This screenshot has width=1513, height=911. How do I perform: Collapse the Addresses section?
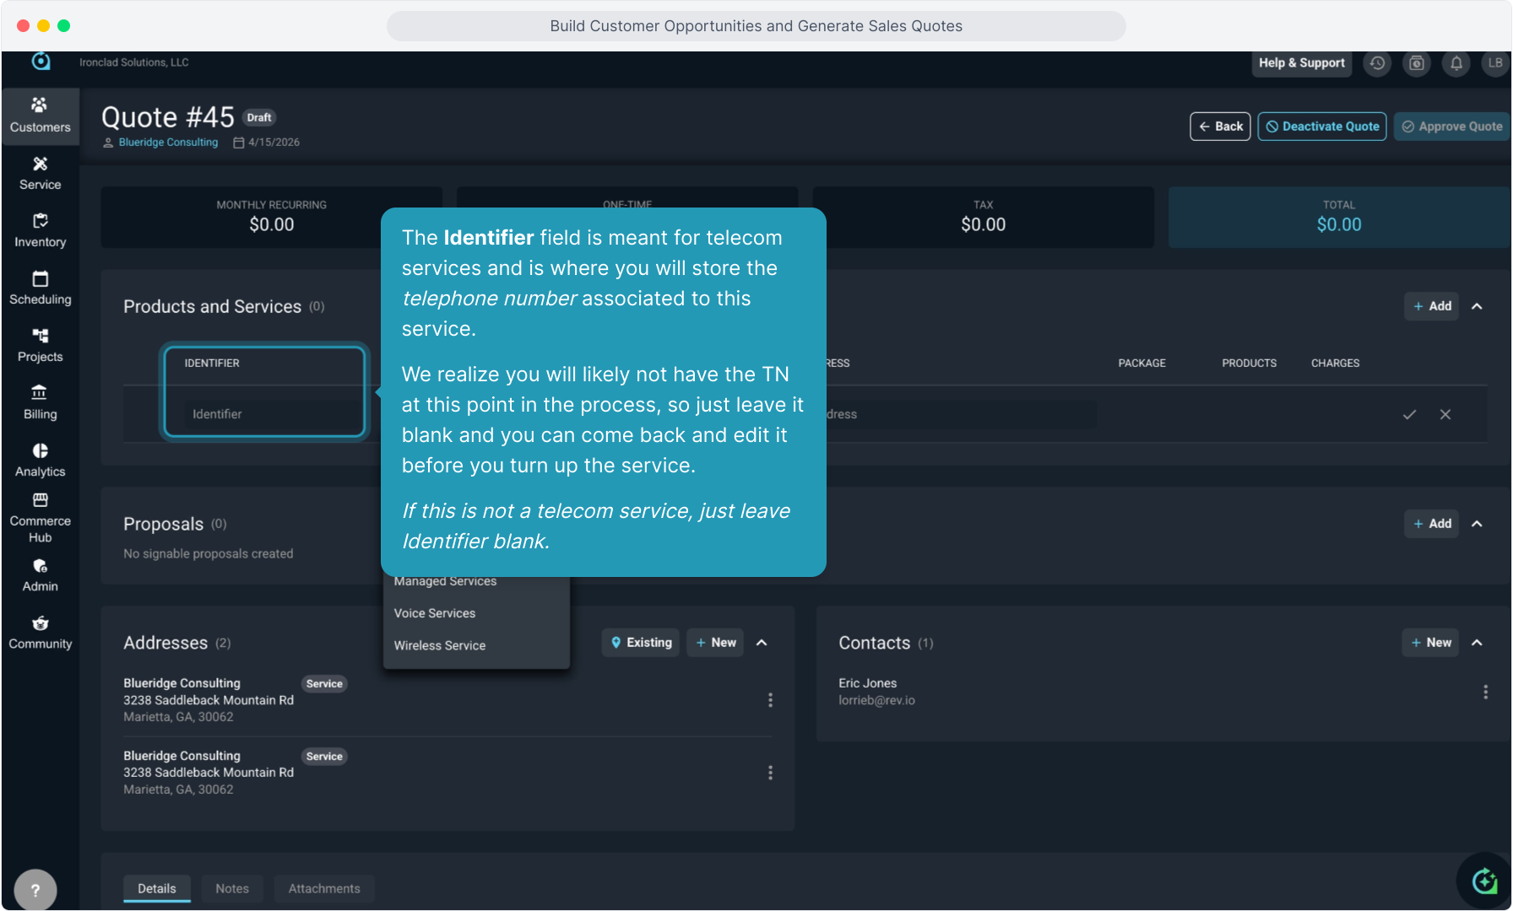[762, 643]
